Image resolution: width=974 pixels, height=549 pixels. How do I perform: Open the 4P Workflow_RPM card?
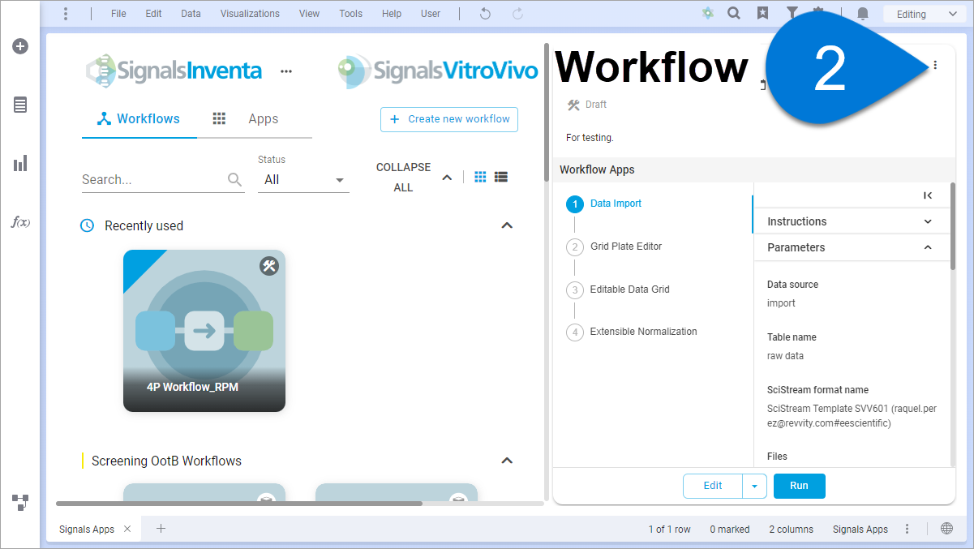click(x=204, y=331)
